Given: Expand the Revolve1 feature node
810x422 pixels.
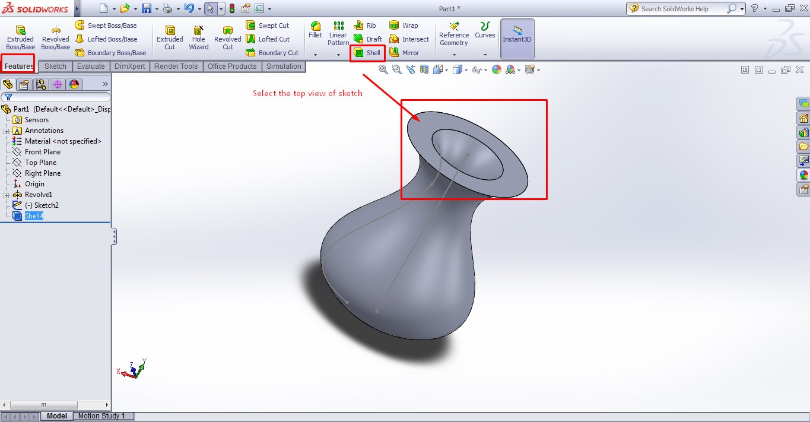Looking at the screenshot, I should [6, 195].
